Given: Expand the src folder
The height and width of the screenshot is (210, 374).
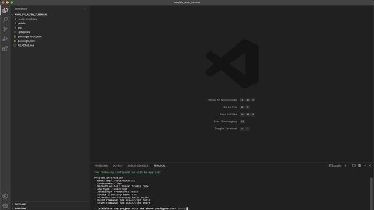Looking at the screenshot, I should (x=19, y=28).
